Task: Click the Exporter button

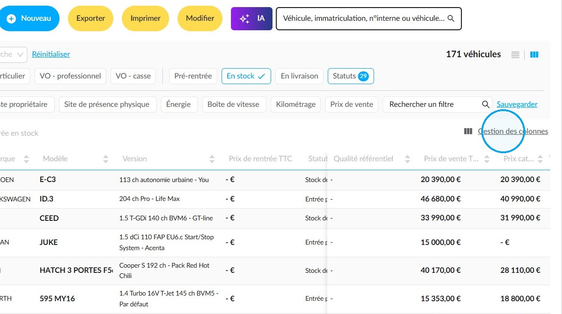Action: coord(91,18)
